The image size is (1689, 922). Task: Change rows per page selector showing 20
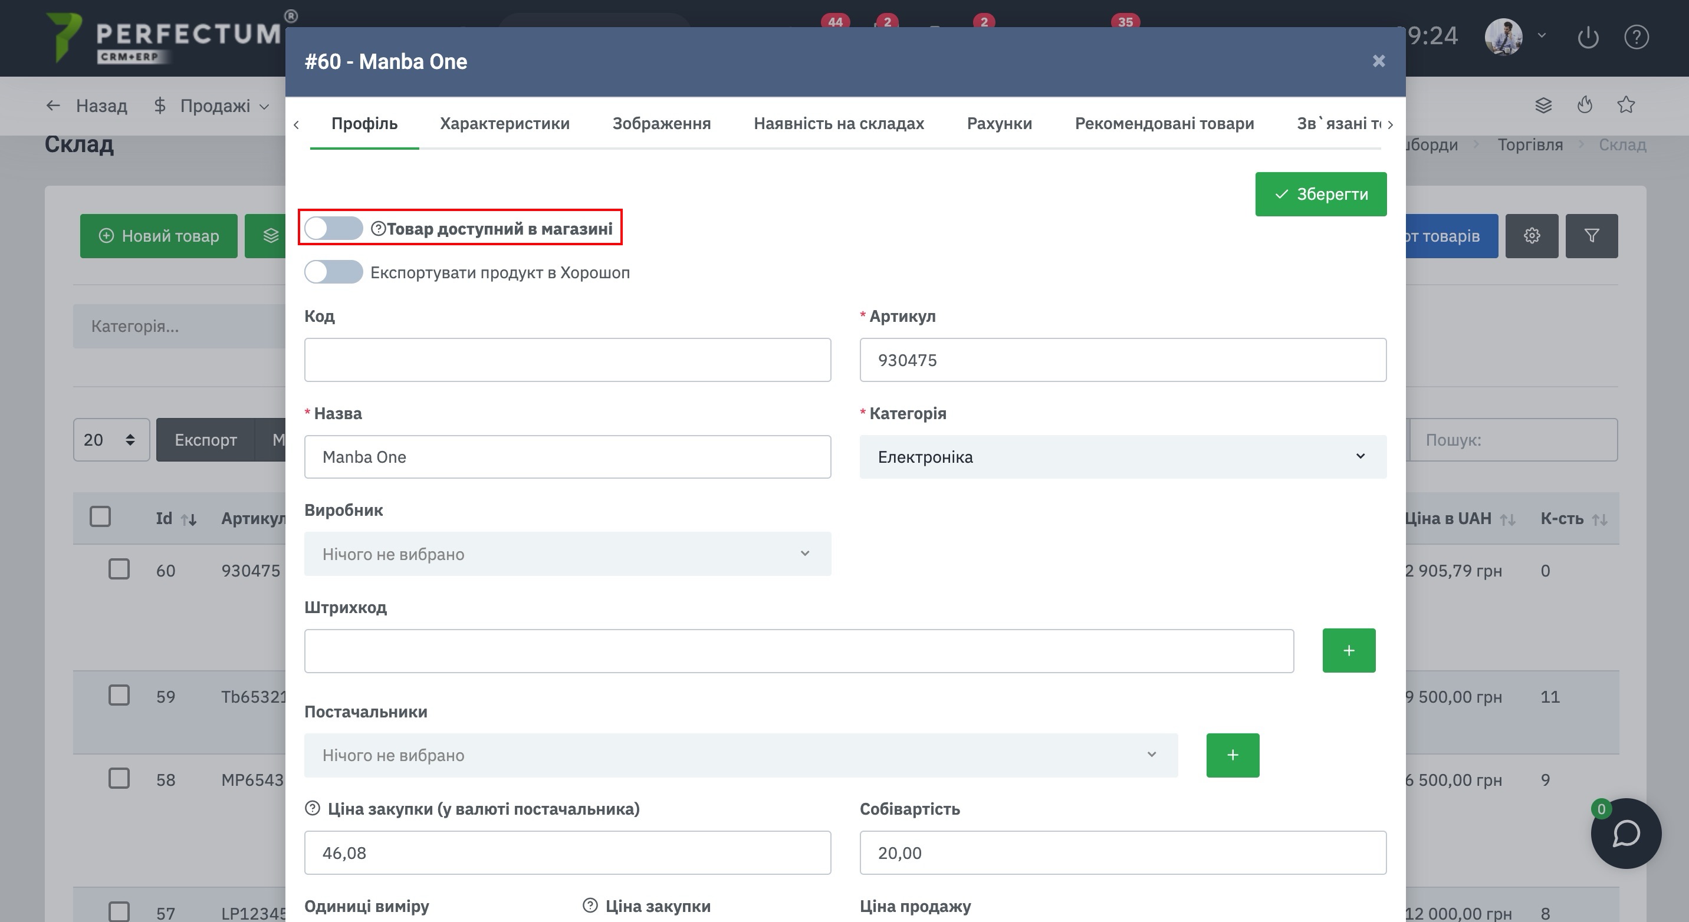tap(111, 440)
